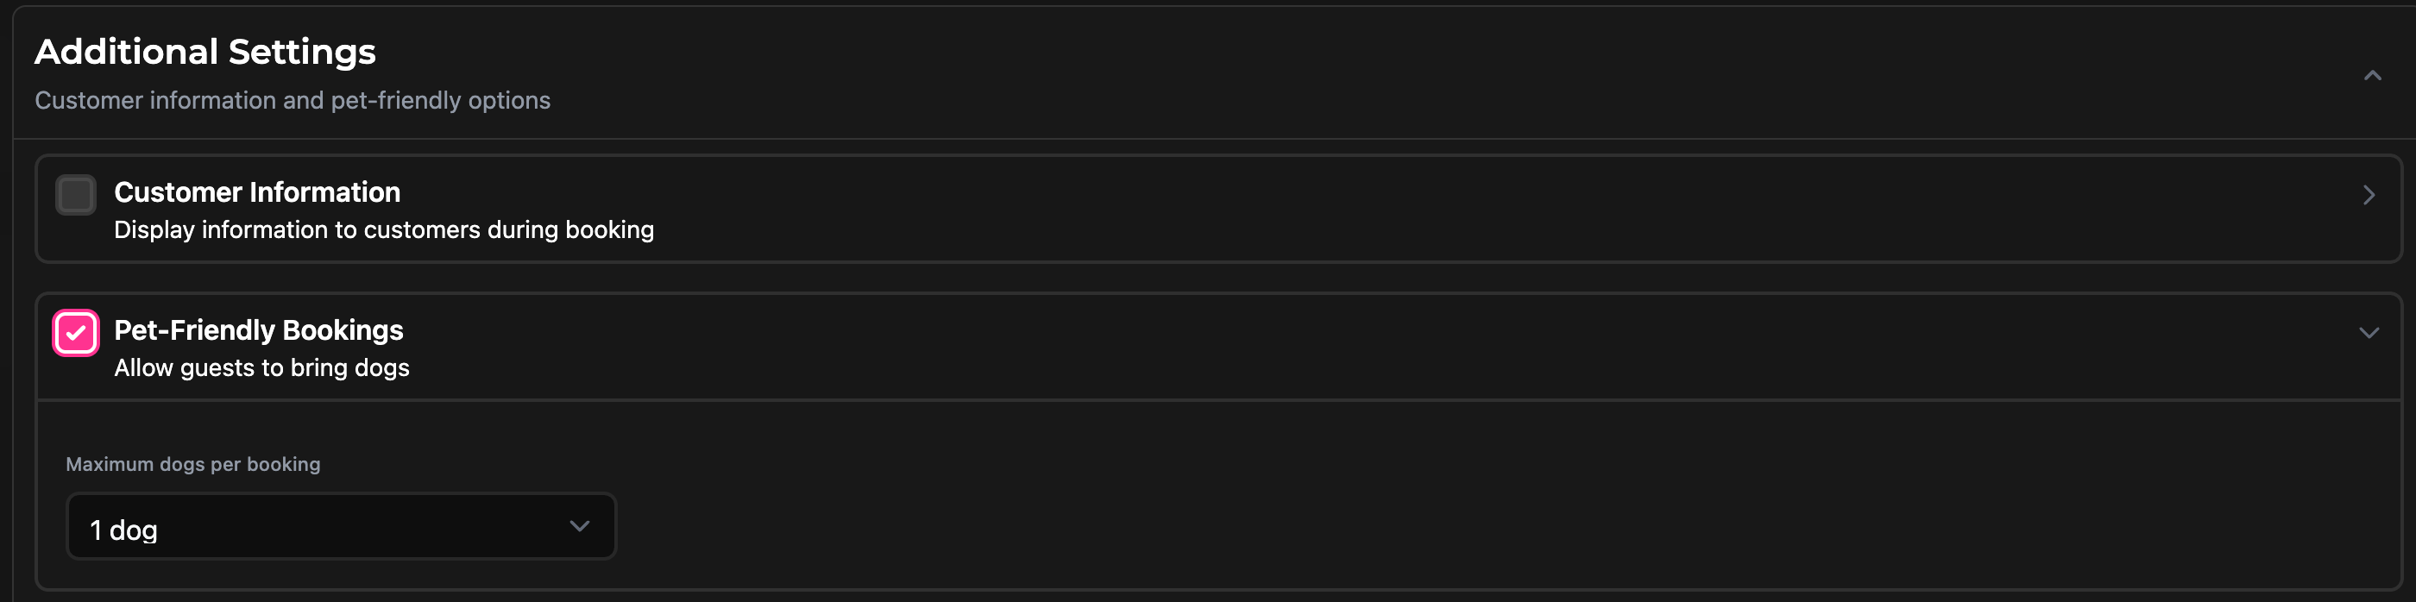Click the Additional Settings heading
Image resolution: width=2416 pixels, height=602 pixels.
point(205,52)
